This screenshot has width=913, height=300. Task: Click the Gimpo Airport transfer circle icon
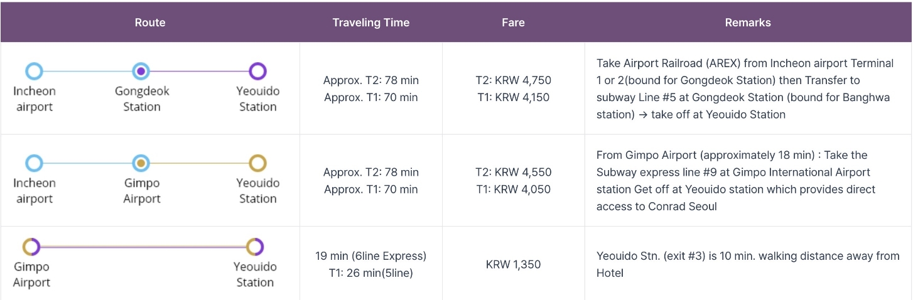(141, 163)
